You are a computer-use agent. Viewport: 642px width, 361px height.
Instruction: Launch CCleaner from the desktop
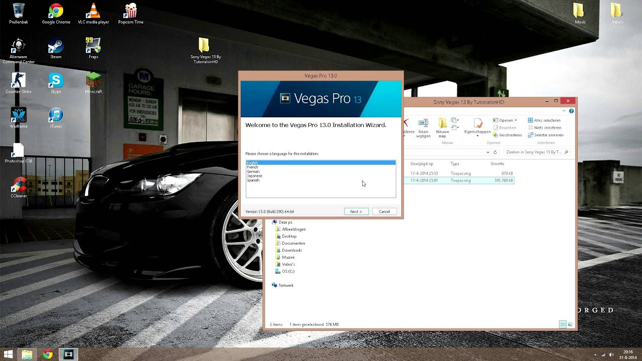pyautogui.click(x=19, y=188)
